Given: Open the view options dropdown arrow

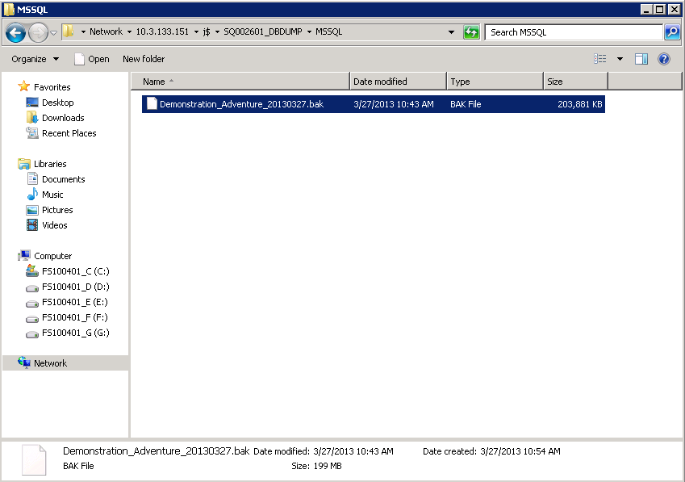Looking at the screenshot, I should (x=620, y=59).
